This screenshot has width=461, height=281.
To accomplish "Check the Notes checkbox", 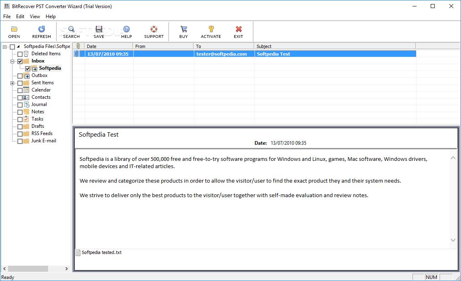I will (20, 112).
